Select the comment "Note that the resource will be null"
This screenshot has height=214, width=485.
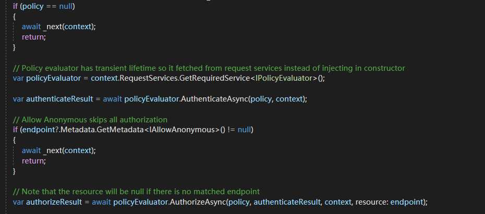[137, 192]
